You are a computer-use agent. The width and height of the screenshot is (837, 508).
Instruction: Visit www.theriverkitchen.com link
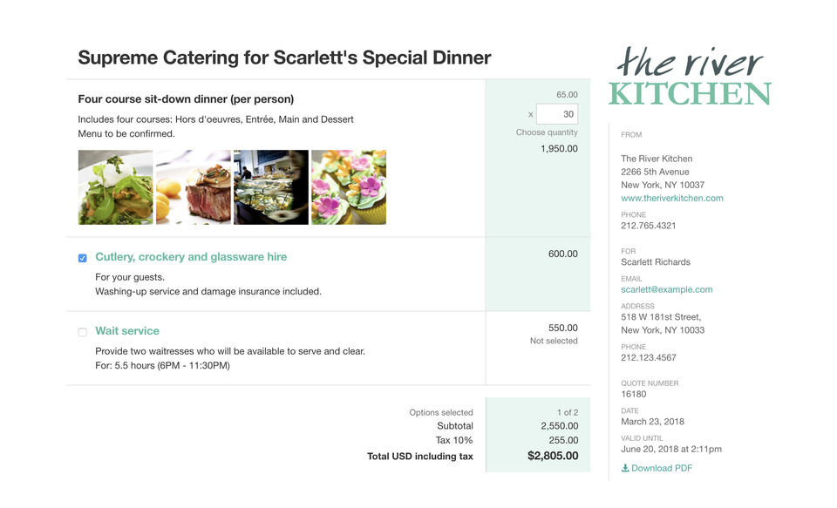671,198
